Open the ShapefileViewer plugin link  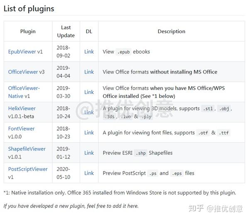click(x=27, y=149)
